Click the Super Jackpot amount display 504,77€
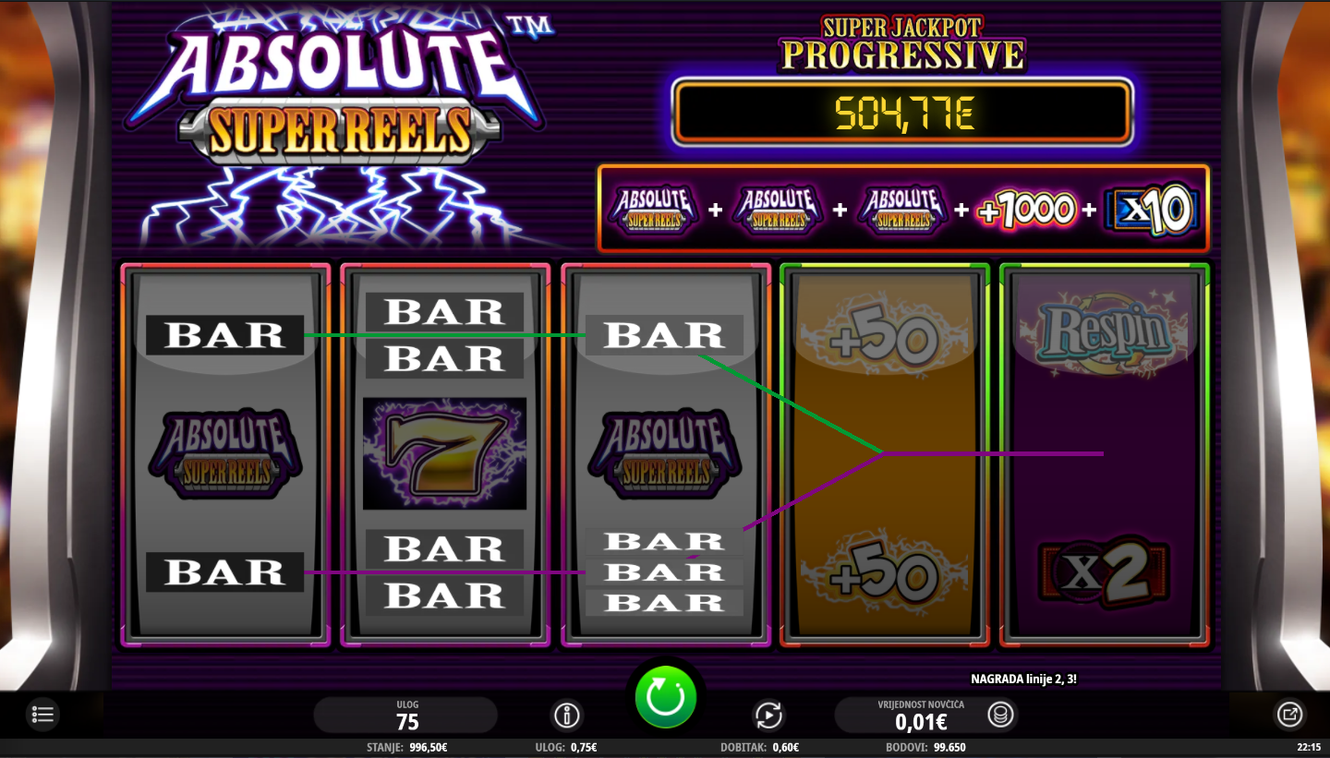Viewport: 1330px width, 758px height. point(902,113)
